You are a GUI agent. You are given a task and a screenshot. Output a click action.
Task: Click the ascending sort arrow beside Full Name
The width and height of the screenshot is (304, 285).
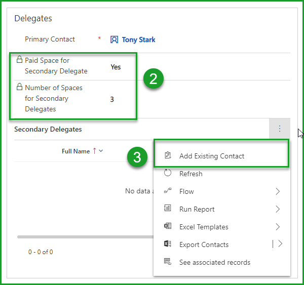(x=95, y=151)
